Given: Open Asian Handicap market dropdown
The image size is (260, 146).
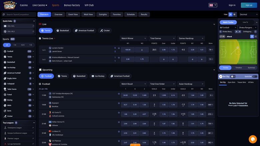Looking at the screenshot, I should tap(191, 84).
